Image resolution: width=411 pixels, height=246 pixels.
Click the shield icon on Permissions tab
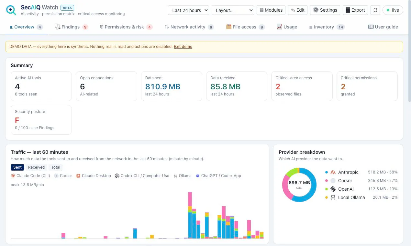tap(102, 27)
